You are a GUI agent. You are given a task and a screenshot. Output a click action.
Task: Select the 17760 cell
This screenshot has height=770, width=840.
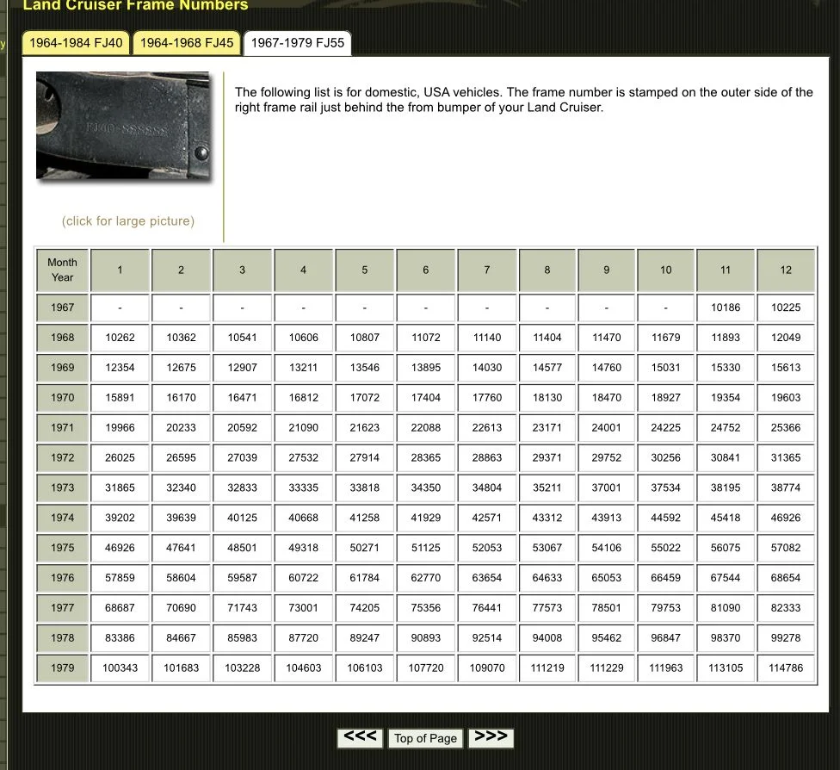(487, 398)
